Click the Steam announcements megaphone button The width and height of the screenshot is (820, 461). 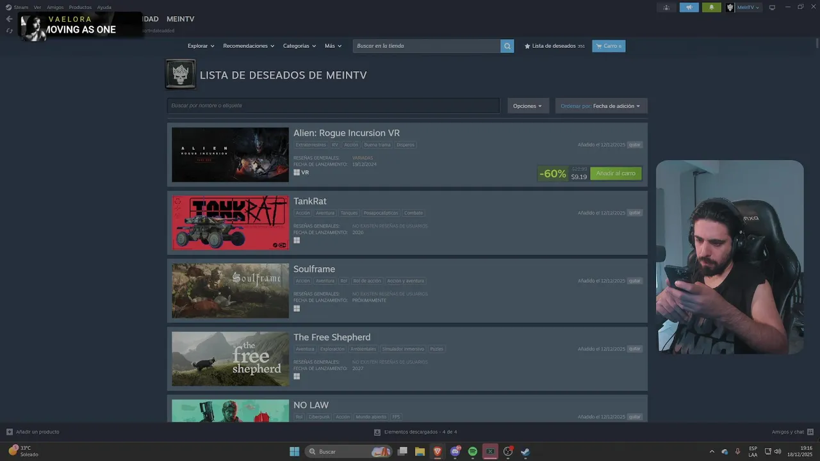[689, 8]
